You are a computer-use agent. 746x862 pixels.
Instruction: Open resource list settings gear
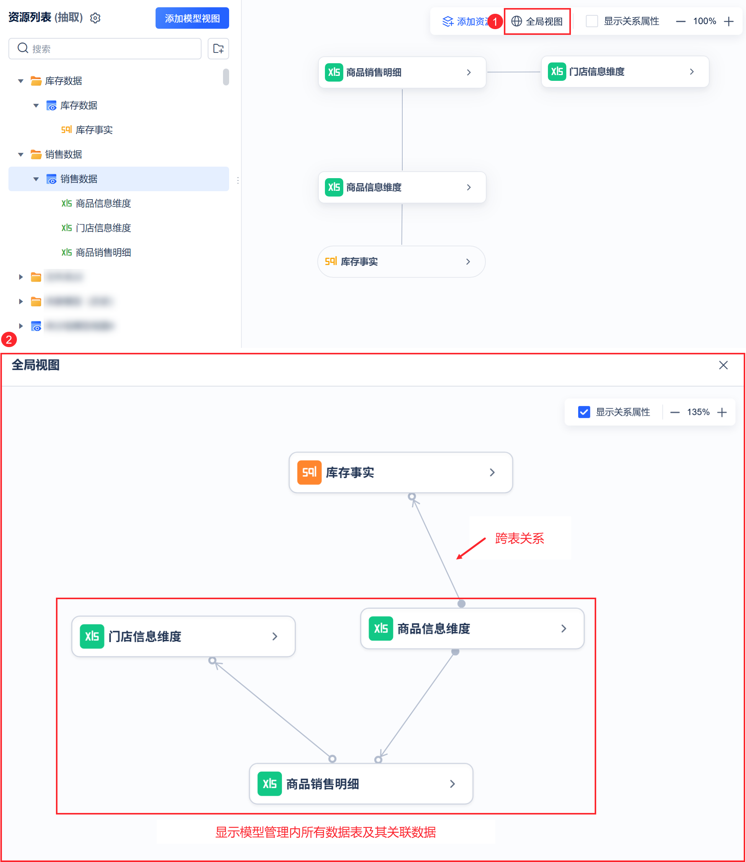(x=95, y=18)
